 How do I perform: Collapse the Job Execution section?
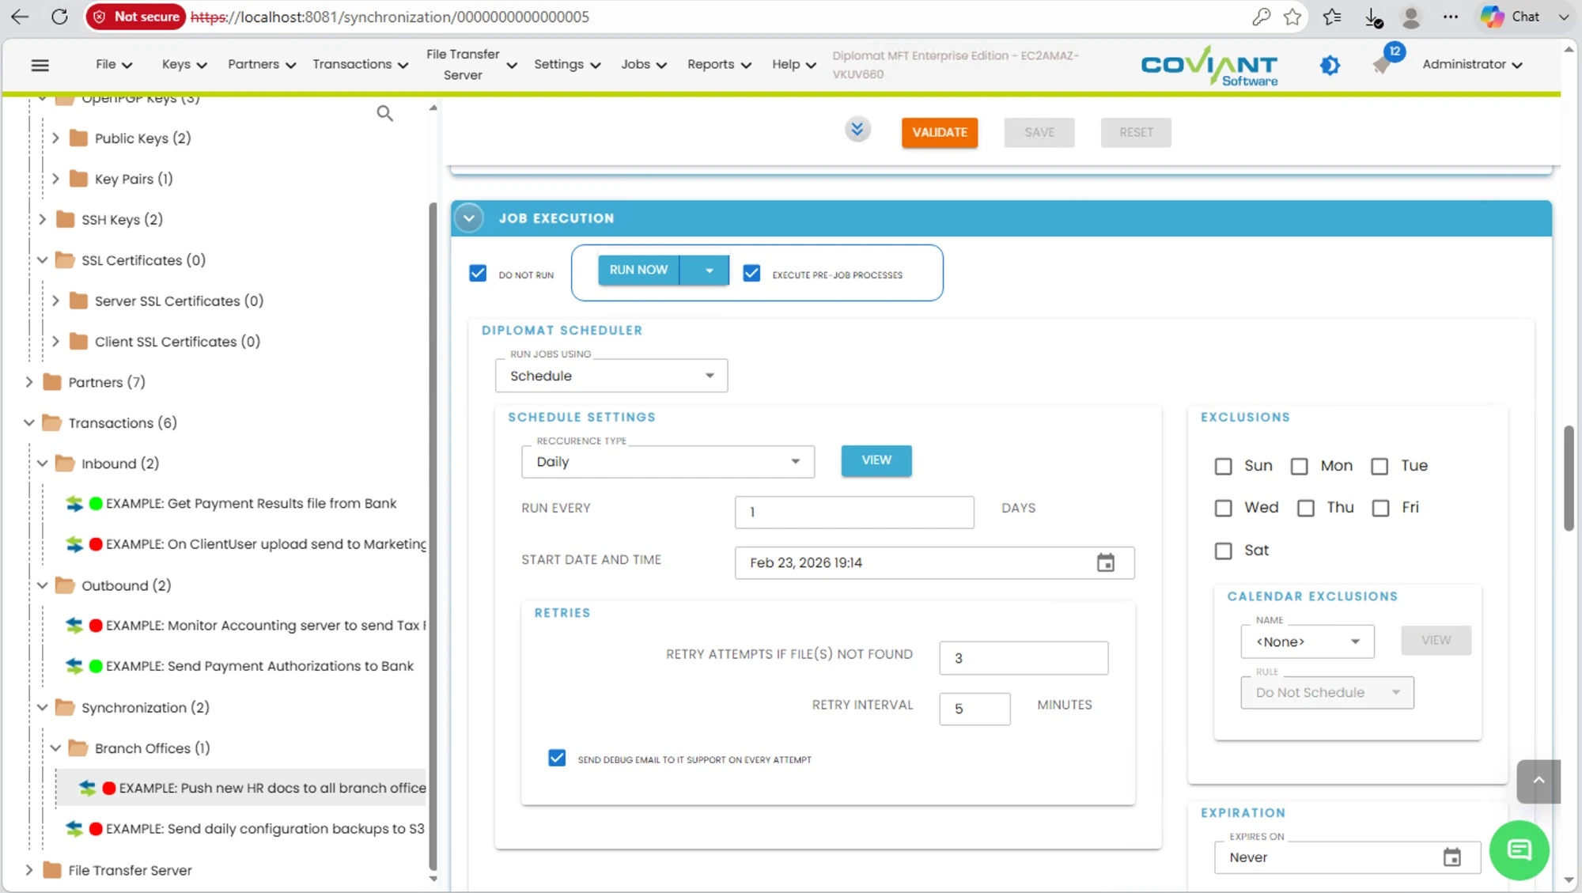(469, 218)
